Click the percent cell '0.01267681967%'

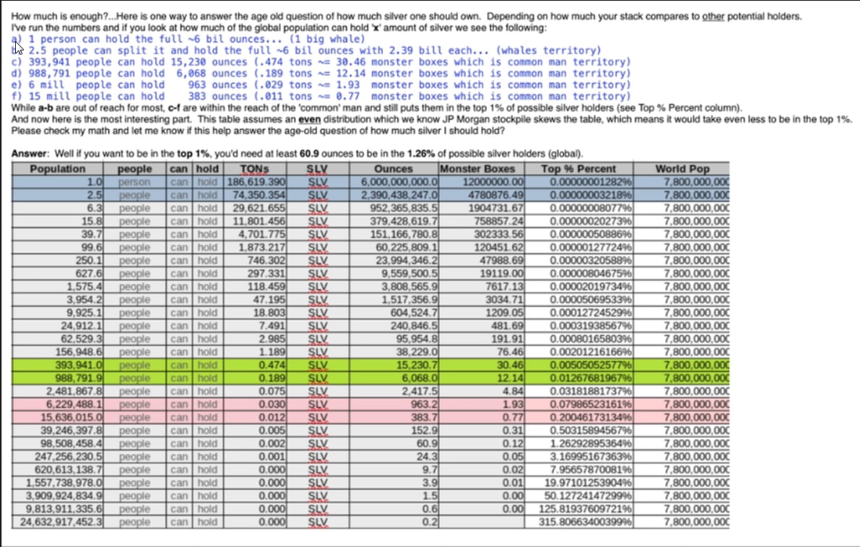(578, 378)
